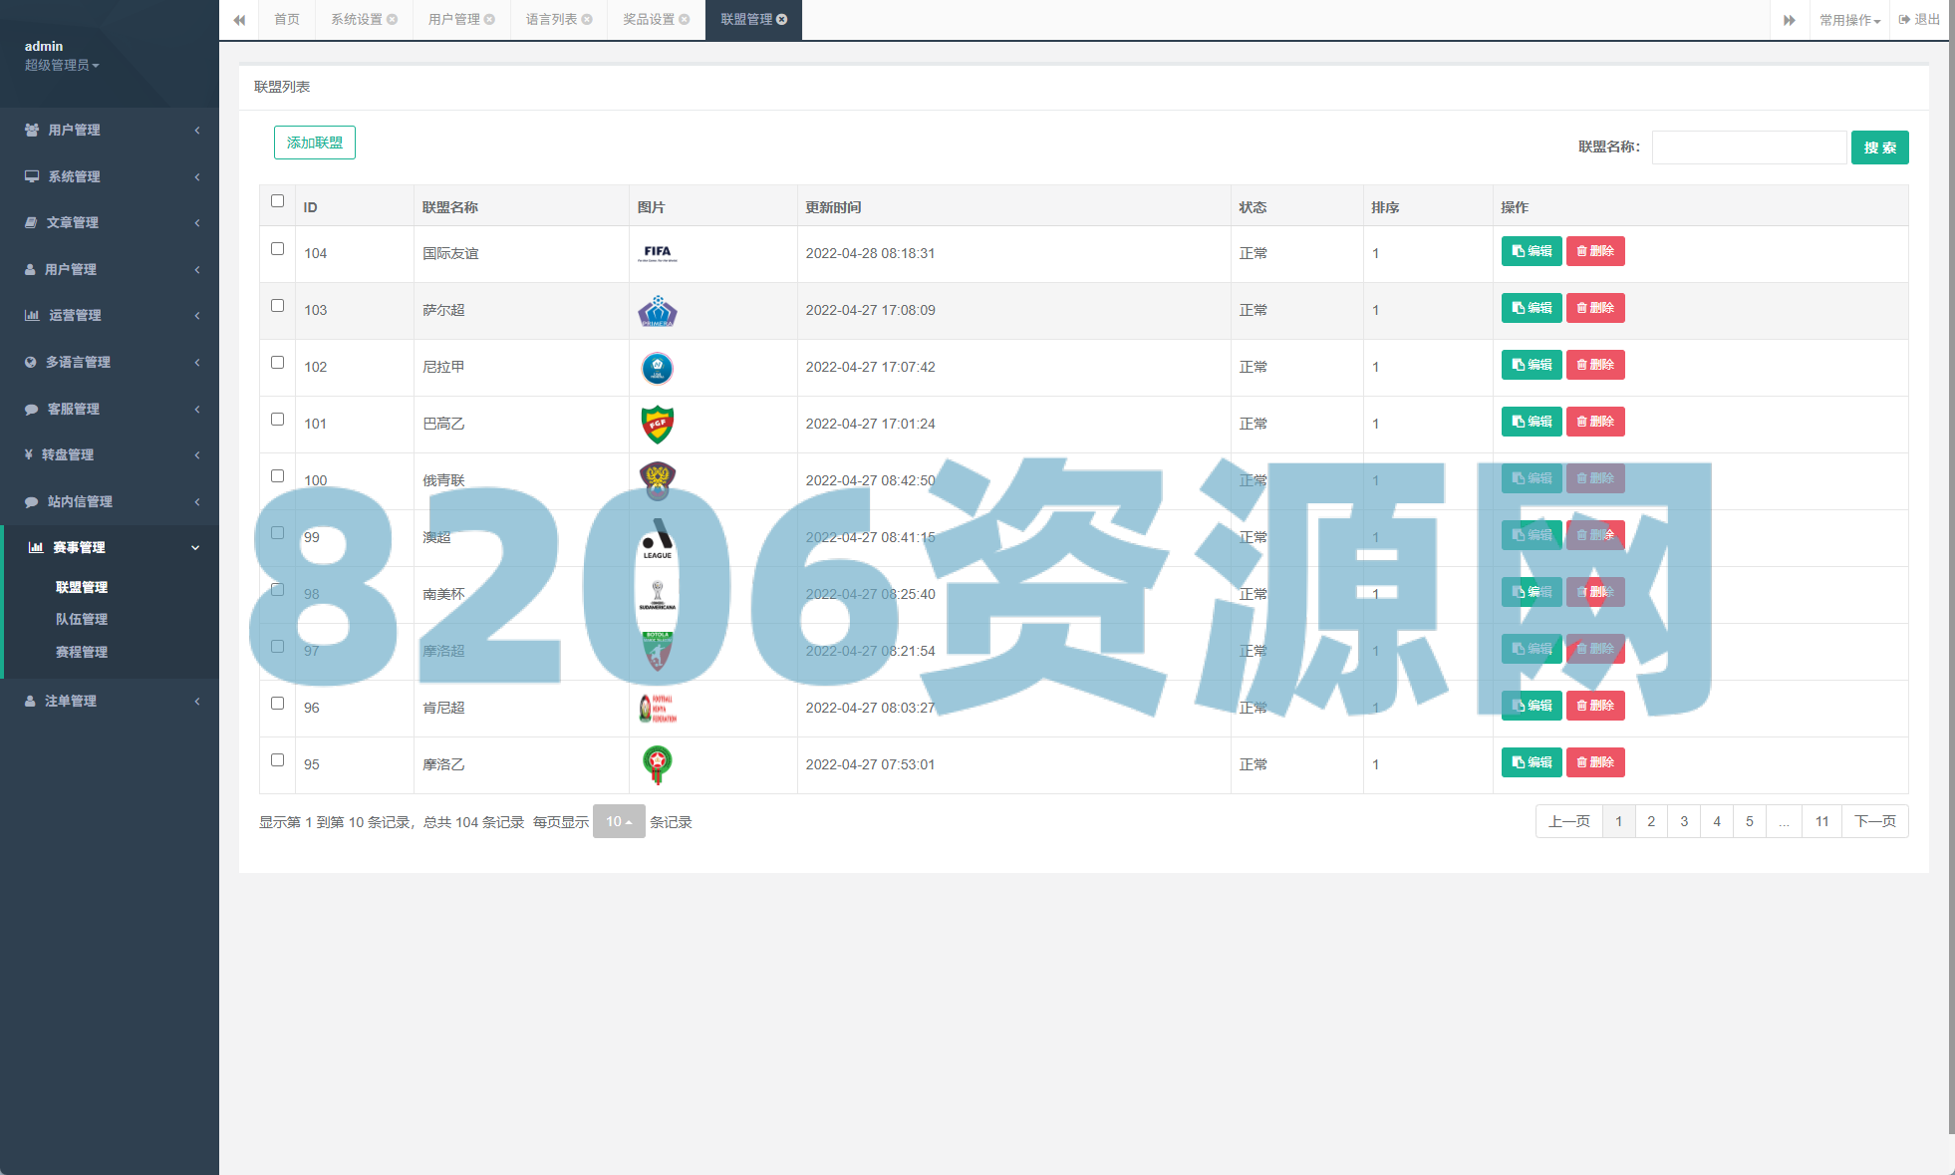Viewport: 1955px width, 1175px height.
Task: Close the active 联盟管理 tab
Action: click(782, 19)
